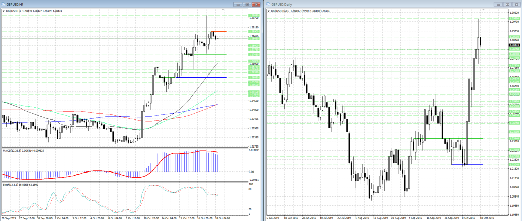Click the 1.21330 price on Daily scale

coord(514,178)
